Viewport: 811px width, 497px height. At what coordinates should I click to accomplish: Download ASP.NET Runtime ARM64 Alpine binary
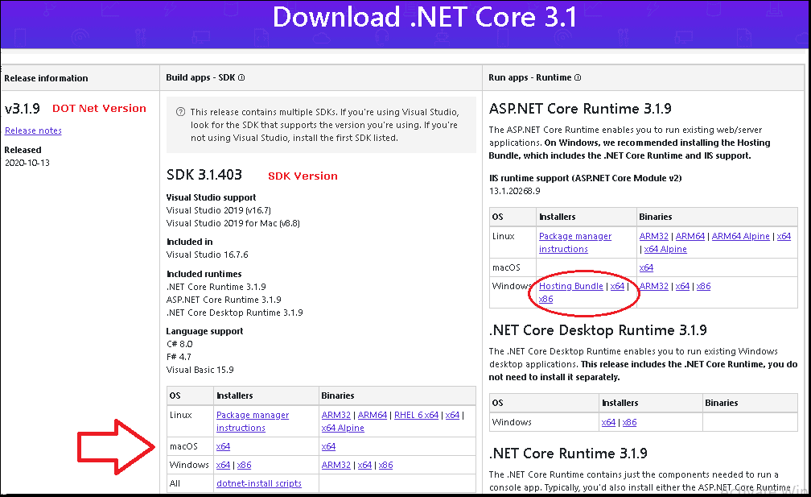pos(741,236)
